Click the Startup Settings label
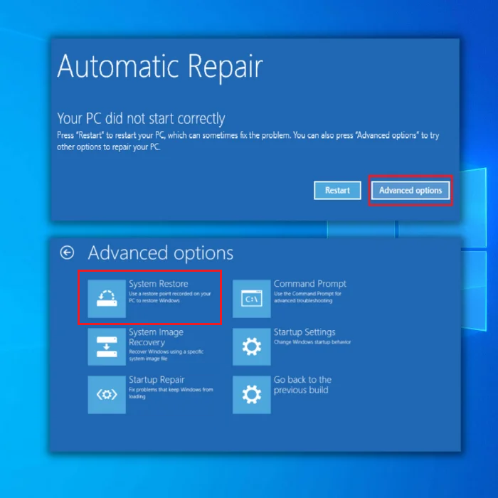 [304, 332]
